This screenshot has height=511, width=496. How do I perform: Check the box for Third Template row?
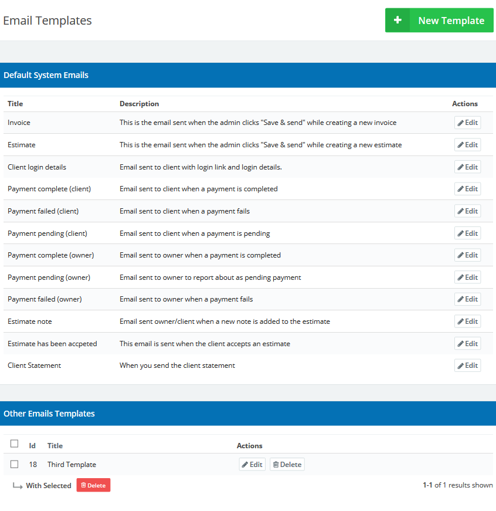[x=15, y=464]
